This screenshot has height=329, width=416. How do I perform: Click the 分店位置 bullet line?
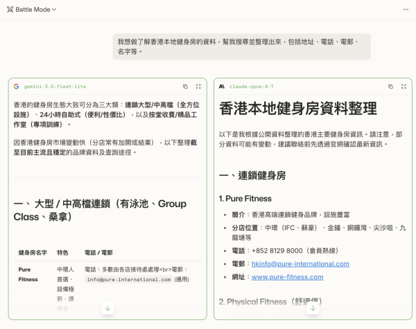point(319,233)
